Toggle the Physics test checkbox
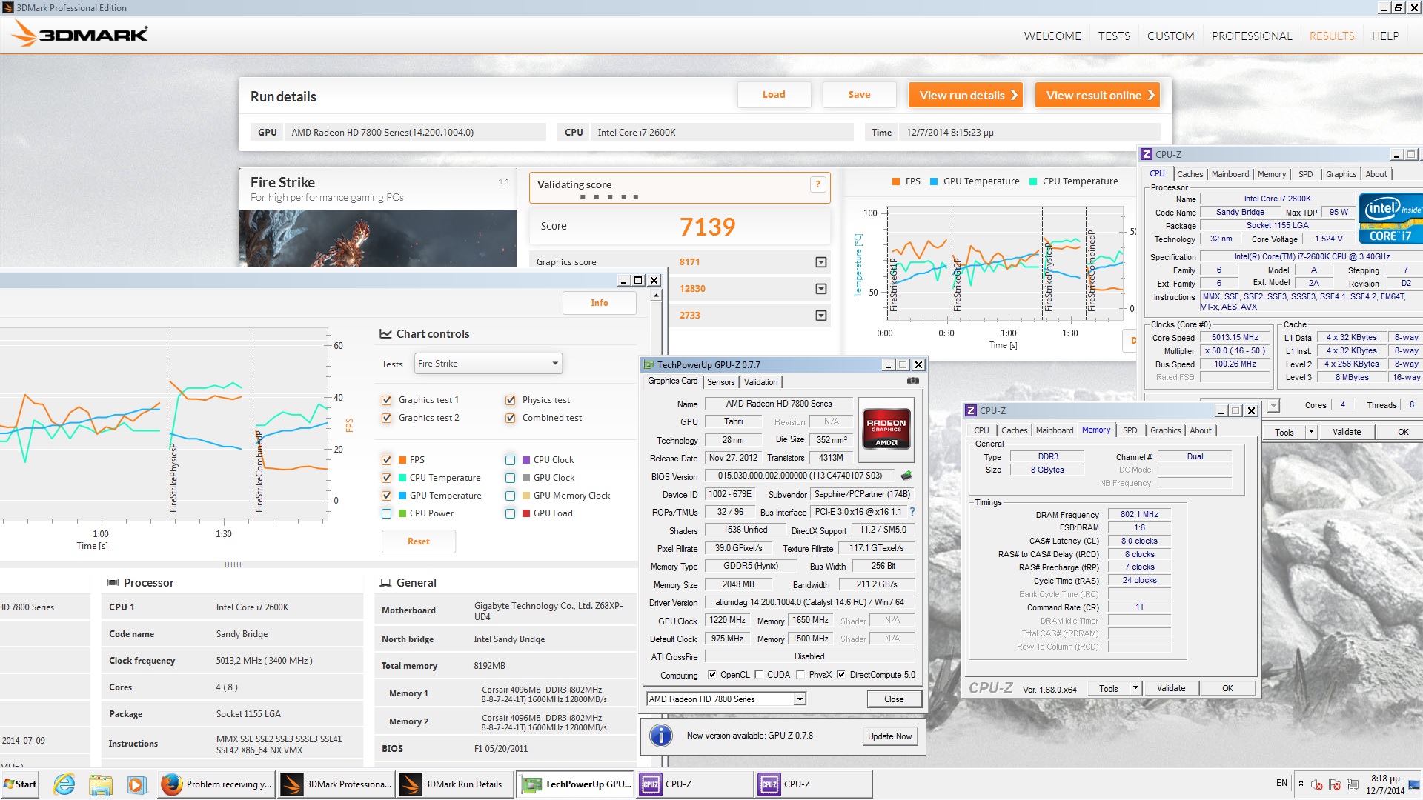The image size is (1423, 800). (x=510, y=400)
